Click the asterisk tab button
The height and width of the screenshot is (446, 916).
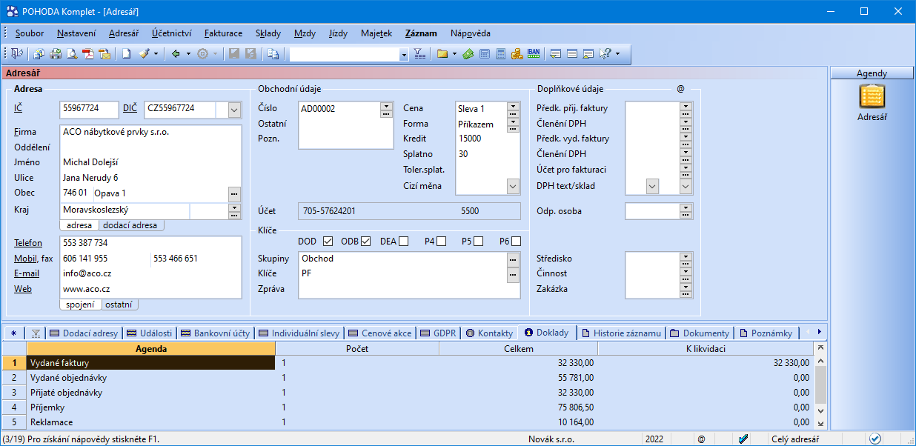13,333
